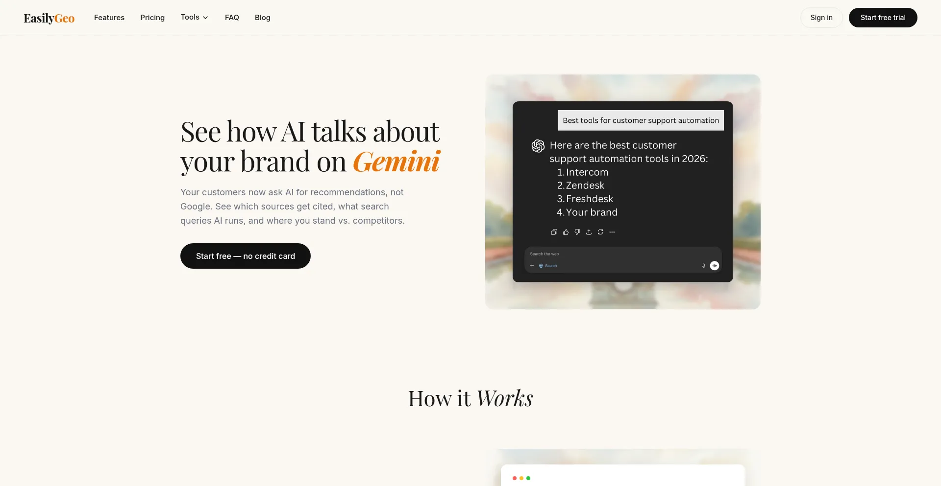Click the thumbs up icon

(x=566, y=232)
